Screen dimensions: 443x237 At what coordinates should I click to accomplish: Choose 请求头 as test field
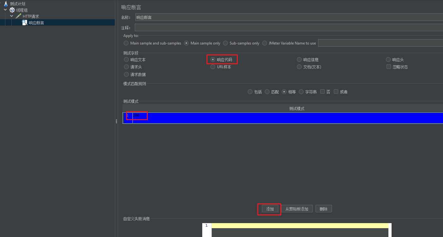(133, 67)
